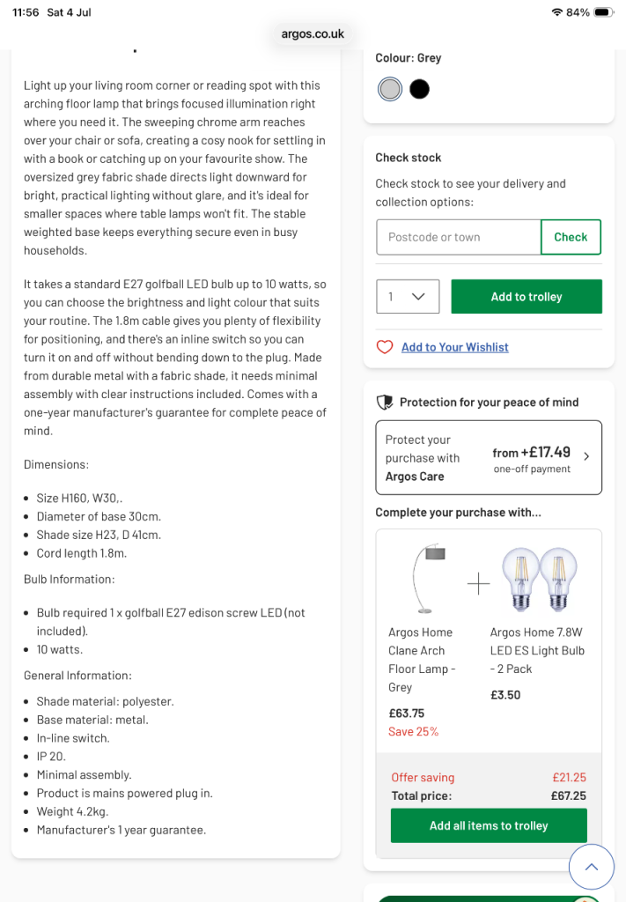Click Add all items to trolley
Viewport: 626px width, 902px height.
489,825
